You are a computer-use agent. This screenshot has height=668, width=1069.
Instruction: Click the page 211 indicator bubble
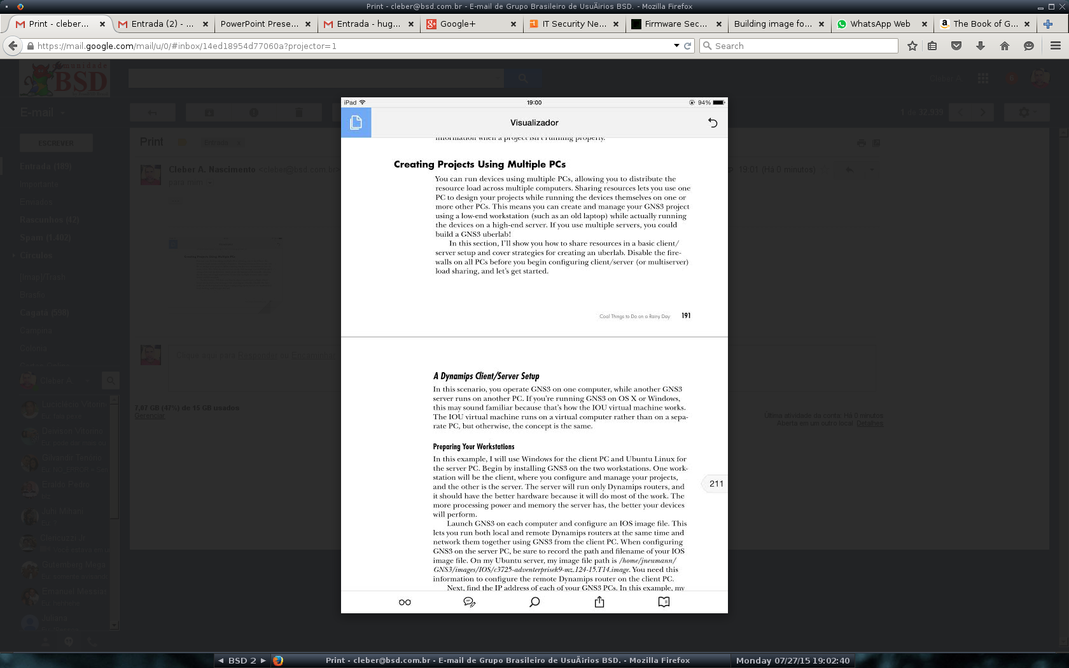click(x=715, y=484)
